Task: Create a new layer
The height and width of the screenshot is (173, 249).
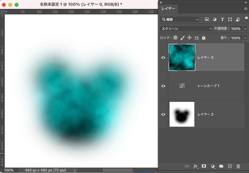Action: [x=230, y=166]
